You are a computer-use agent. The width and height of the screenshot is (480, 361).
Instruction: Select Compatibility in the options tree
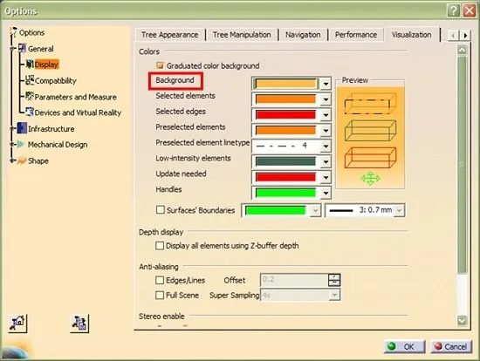click(55, 81)
